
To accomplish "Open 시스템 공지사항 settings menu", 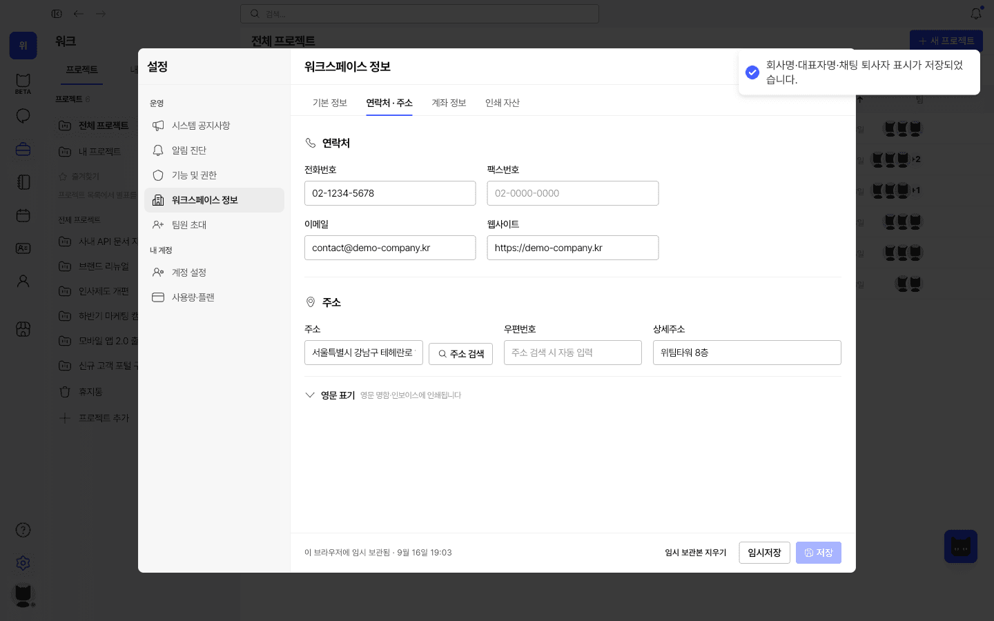I will click(x=214, y=126).
